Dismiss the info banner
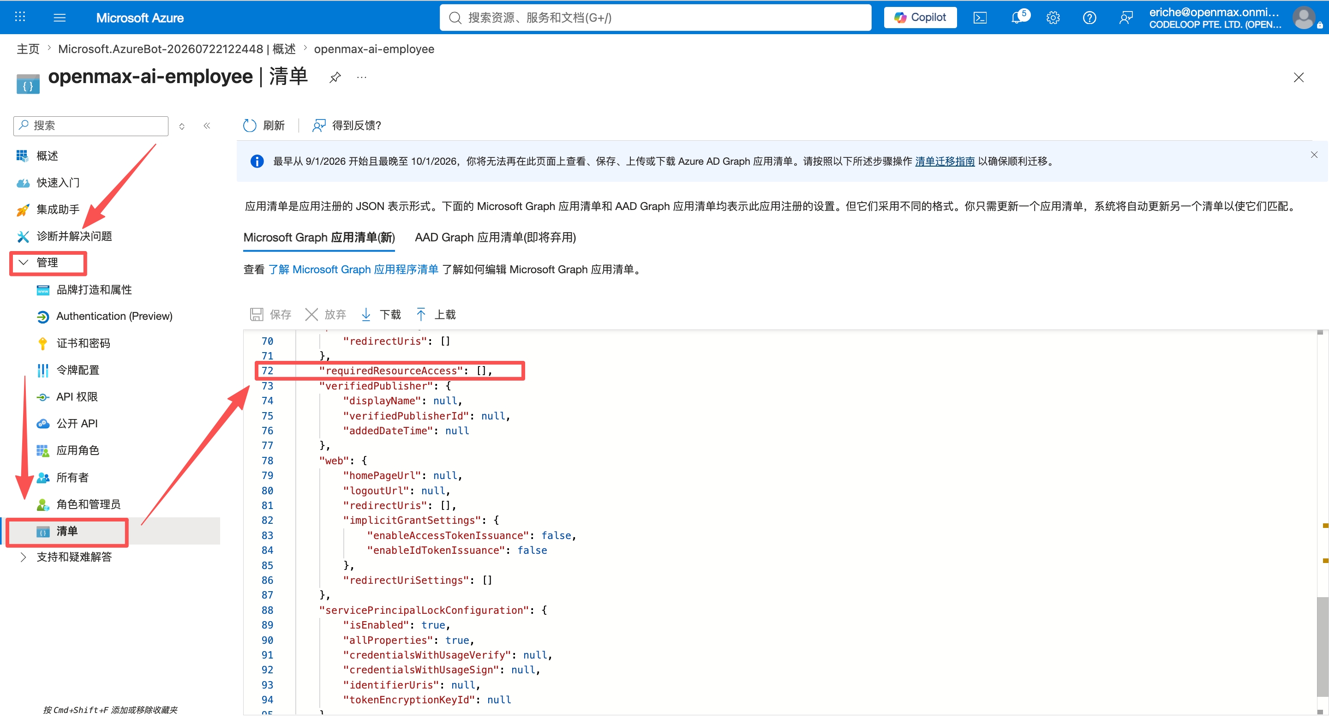Screen dimensions: 1329x719 tap(1314, 154)
